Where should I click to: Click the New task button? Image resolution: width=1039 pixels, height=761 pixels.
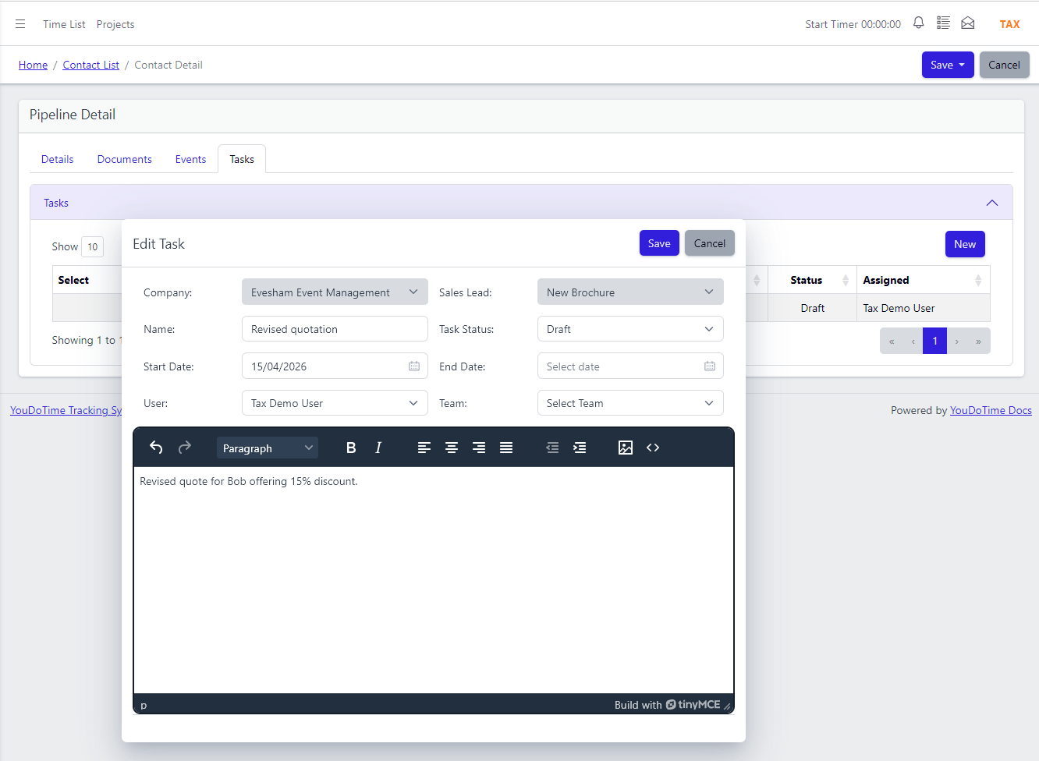(965, 244)
